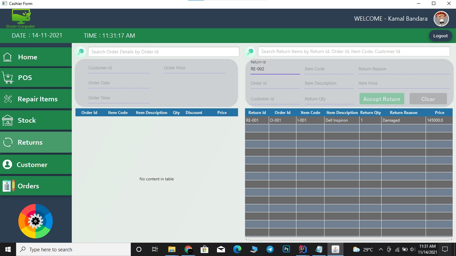456x256 pixels.
Task: Click the green magnifier beside return search
Action: pyautogui.click(x=250, y=51)
